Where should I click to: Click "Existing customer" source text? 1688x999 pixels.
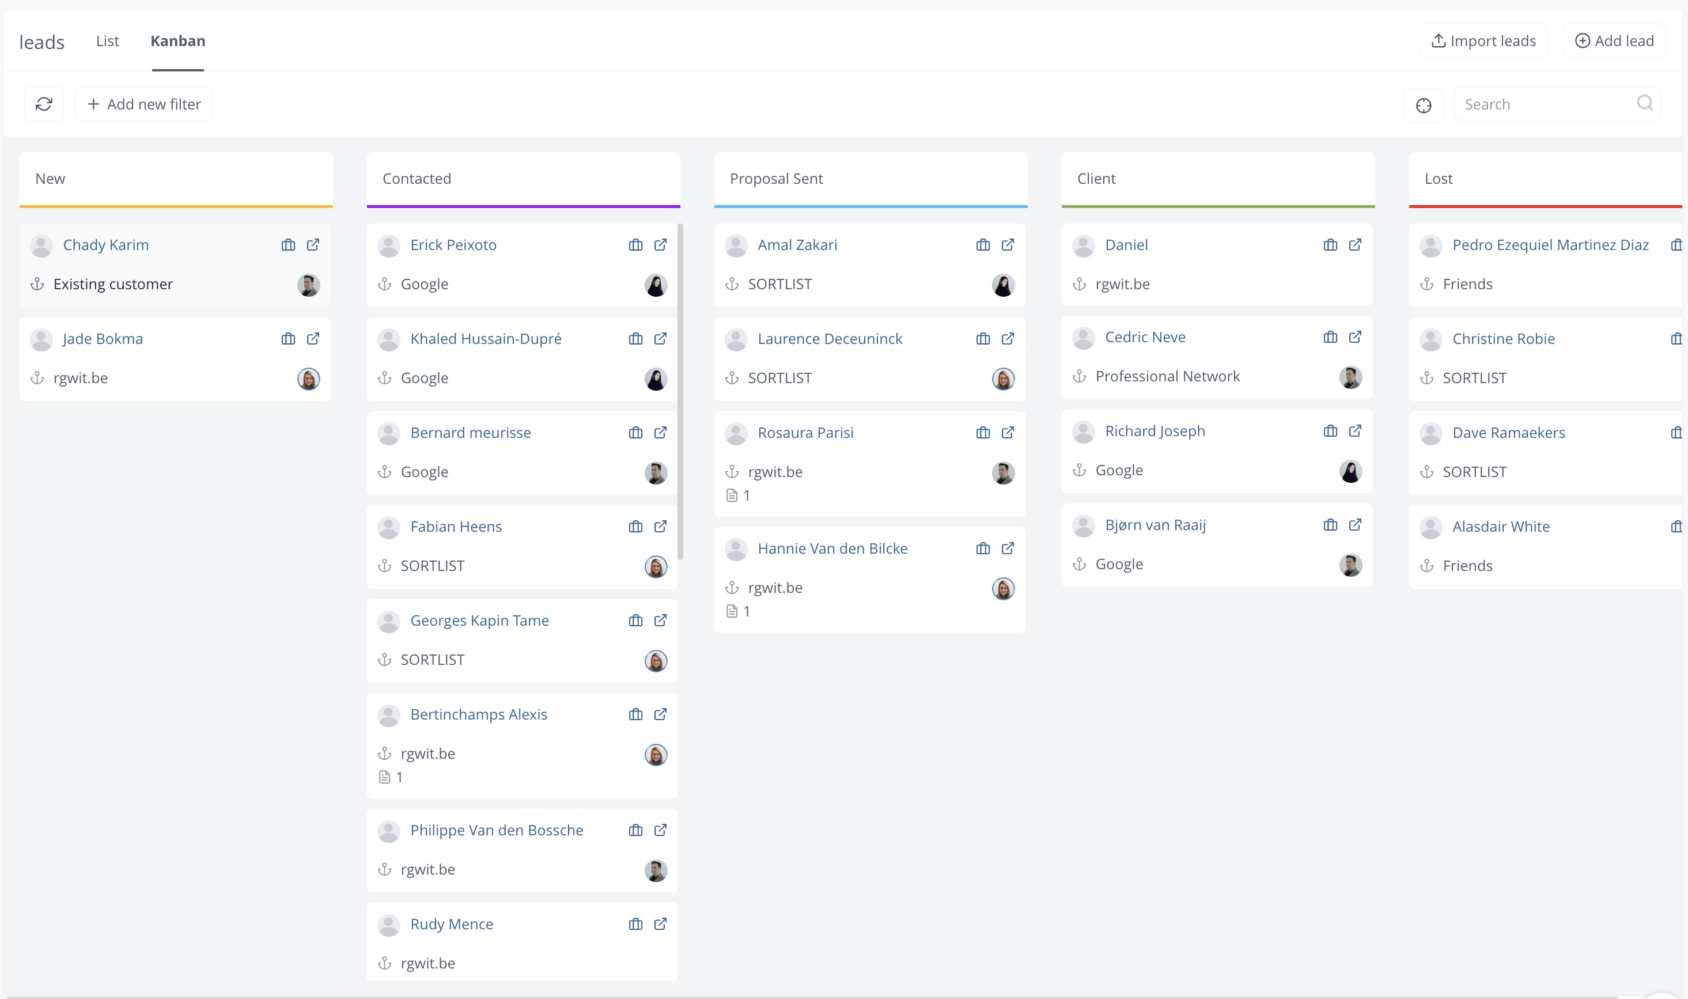click(x=113, y=284)
